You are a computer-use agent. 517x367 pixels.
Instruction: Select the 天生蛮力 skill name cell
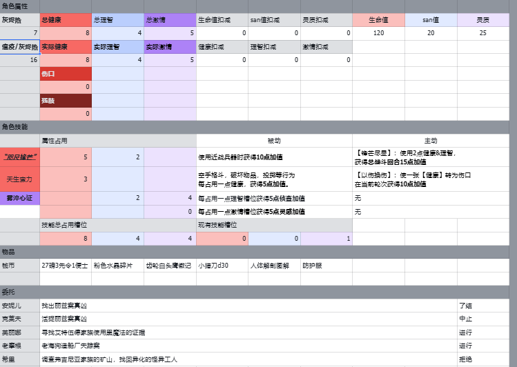(20, 179)
